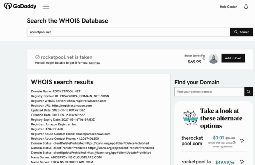Open the clientTransferProhibited icann.org link

pyautogui.click(x=121, y=148)
